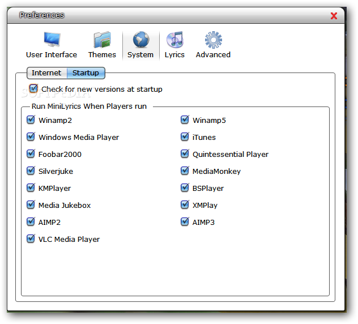Screen dimensions: 358x324
Task: Disable the AIMP2 checkbox
Action: [x=31, y=221]
